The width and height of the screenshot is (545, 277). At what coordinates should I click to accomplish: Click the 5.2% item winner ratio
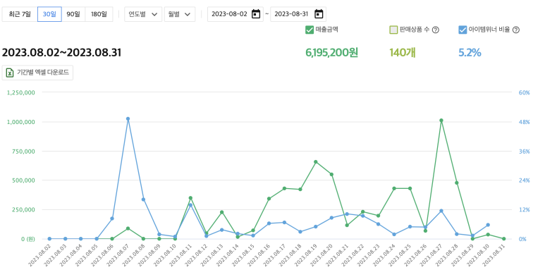[470, 52]
